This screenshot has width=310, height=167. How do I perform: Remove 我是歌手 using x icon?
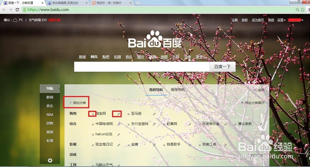coord(164,145)
